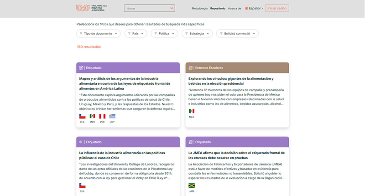
Task: Click the Uruguay flag icon labeled URY
Action: (x=112, y=116)
